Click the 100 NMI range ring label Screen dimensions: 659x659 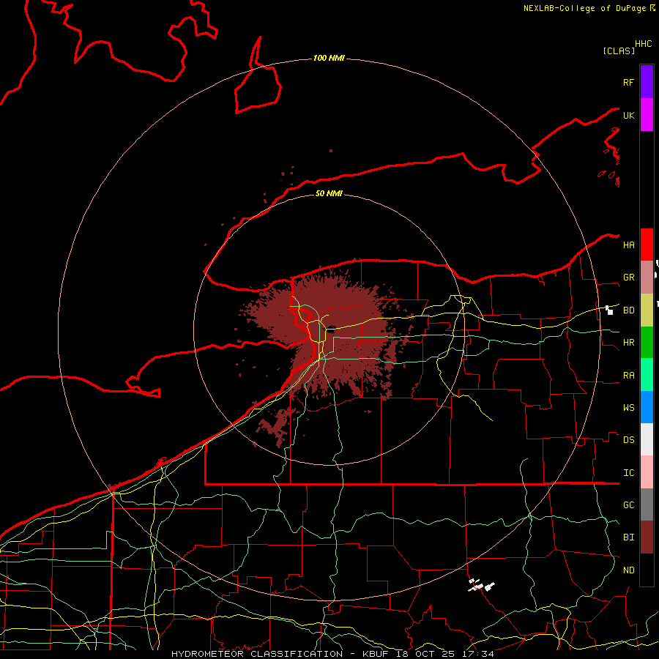pyautogui.click(x=329, y=58)
